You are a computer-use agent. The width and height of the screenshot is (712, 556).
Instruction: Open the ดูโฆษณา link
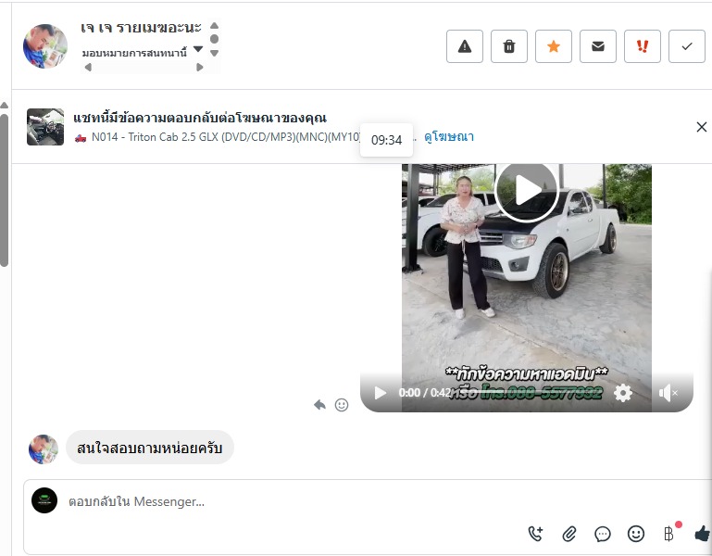[449, 137]
